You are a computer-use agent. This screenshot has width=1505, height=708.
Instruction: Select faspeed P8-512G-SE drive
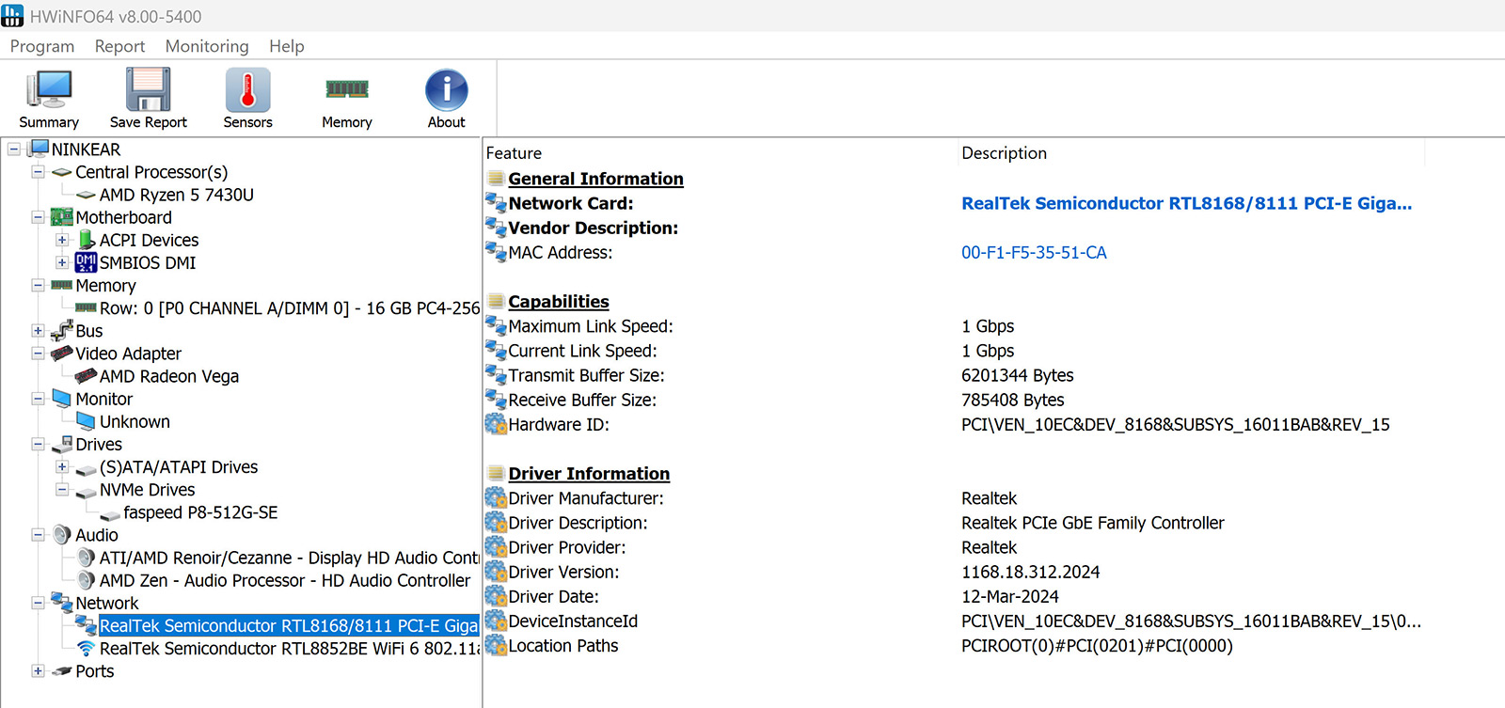tap(200, 512)
